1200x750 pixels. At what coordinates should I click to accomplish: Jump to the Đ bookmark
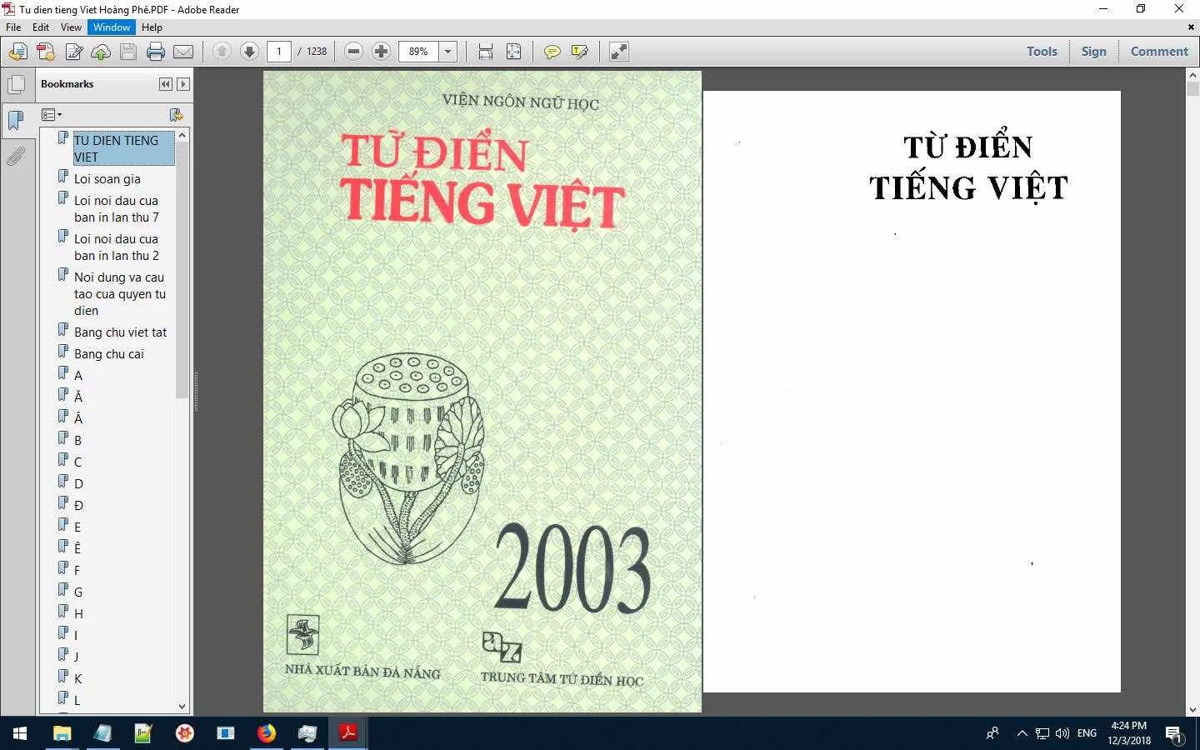pos(78,505)
